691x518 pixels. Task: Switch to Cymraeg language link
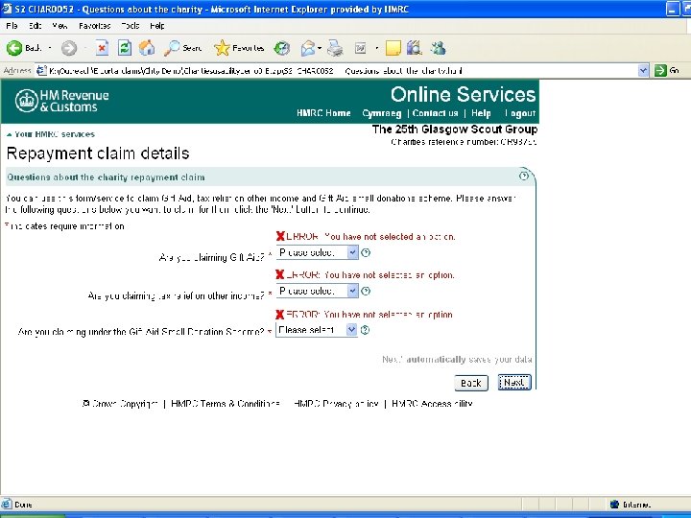click(x=382, y=113)
